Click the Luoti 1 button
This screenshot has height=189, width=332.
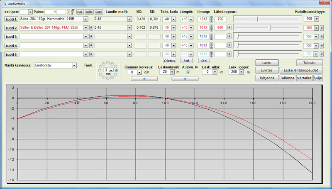pyautogui.click(x=11, y=19)
